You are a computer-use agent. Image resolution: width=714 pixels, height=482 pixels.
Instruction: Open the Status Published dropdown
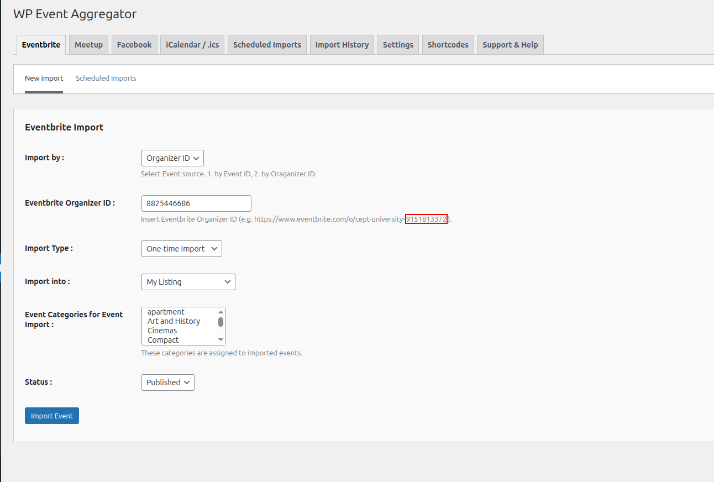pos(167,383)
